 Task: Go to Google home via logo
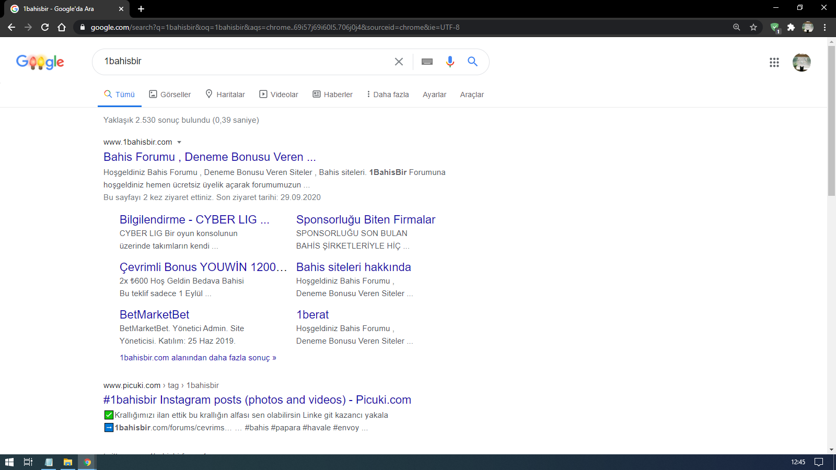[x=40, y=62]
